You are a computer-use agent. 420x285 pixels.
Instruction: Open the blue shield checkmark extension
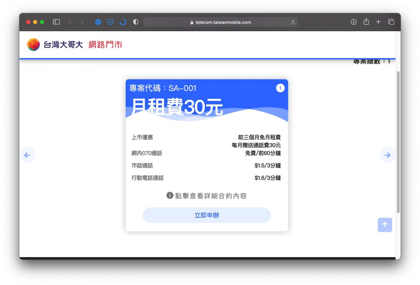pyautogui.click(x=110, y=22)
